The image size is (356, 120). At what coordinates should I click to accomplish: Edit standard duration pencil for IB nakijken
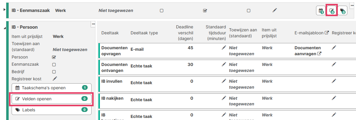click(224, 98)
